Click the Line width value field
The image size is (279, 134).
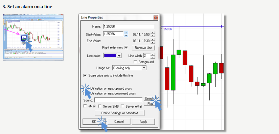(147, 56)
